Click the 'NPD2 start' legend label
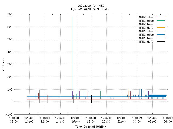 point(147,17)
